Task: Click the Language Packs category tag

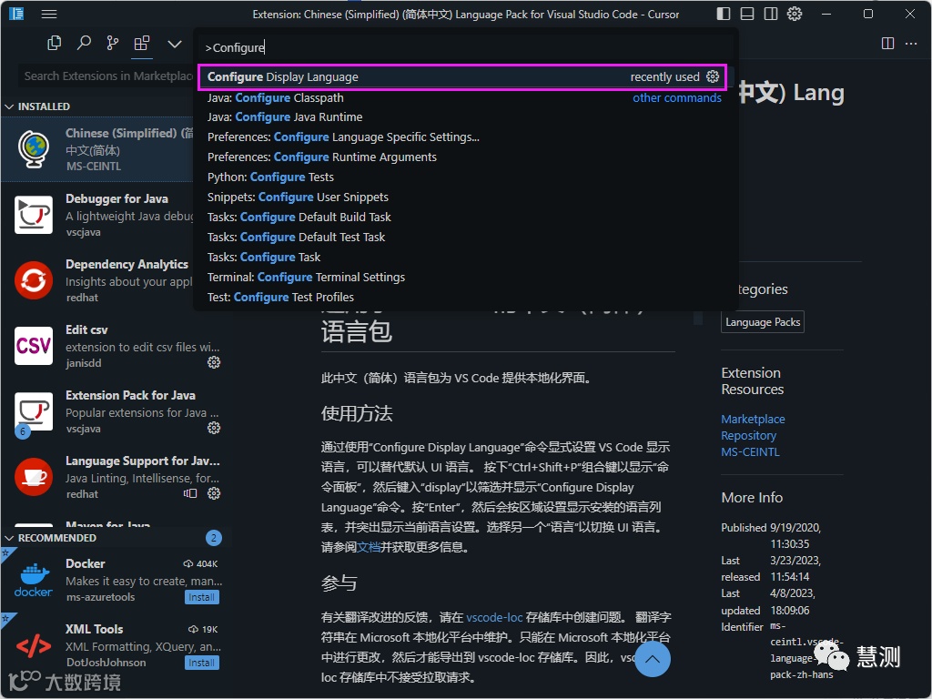Action: [763, 322]
